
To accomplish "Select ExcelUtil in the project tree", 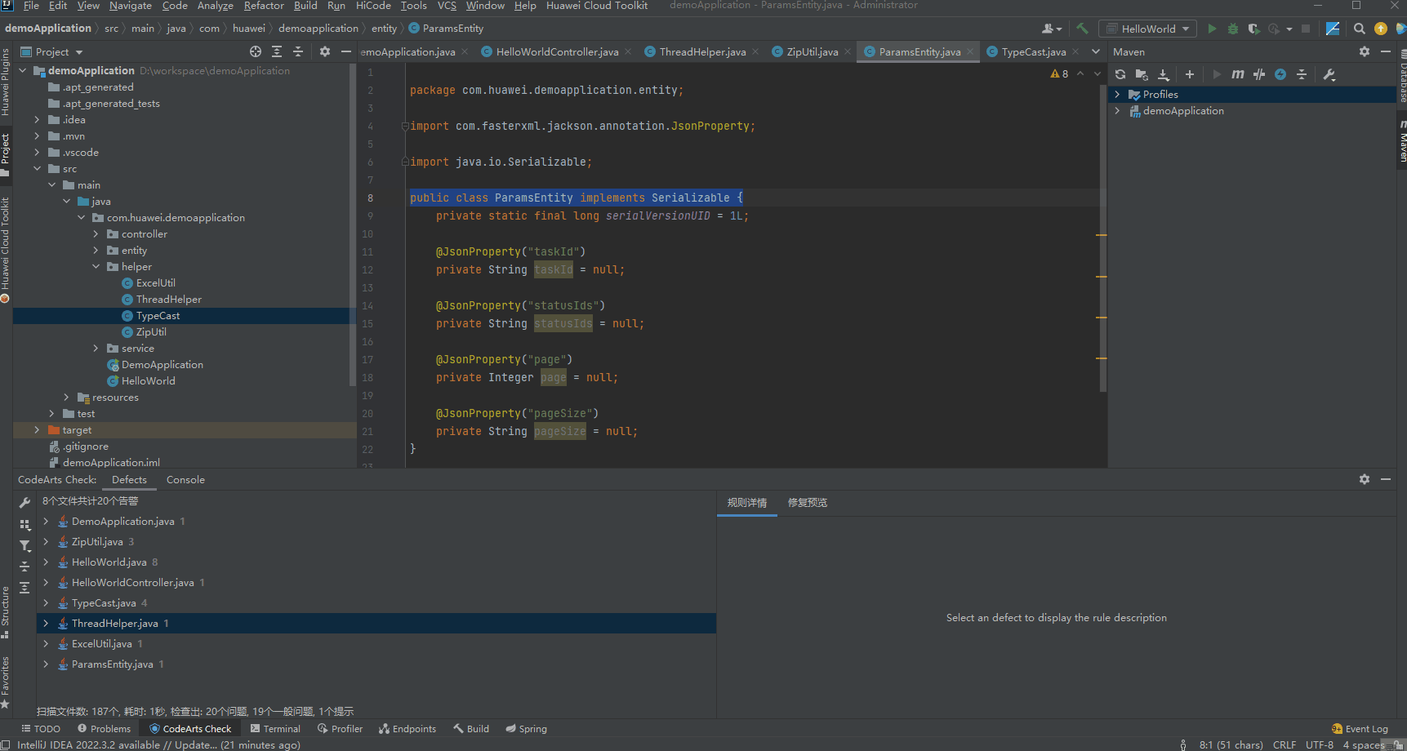I will 156,283.
